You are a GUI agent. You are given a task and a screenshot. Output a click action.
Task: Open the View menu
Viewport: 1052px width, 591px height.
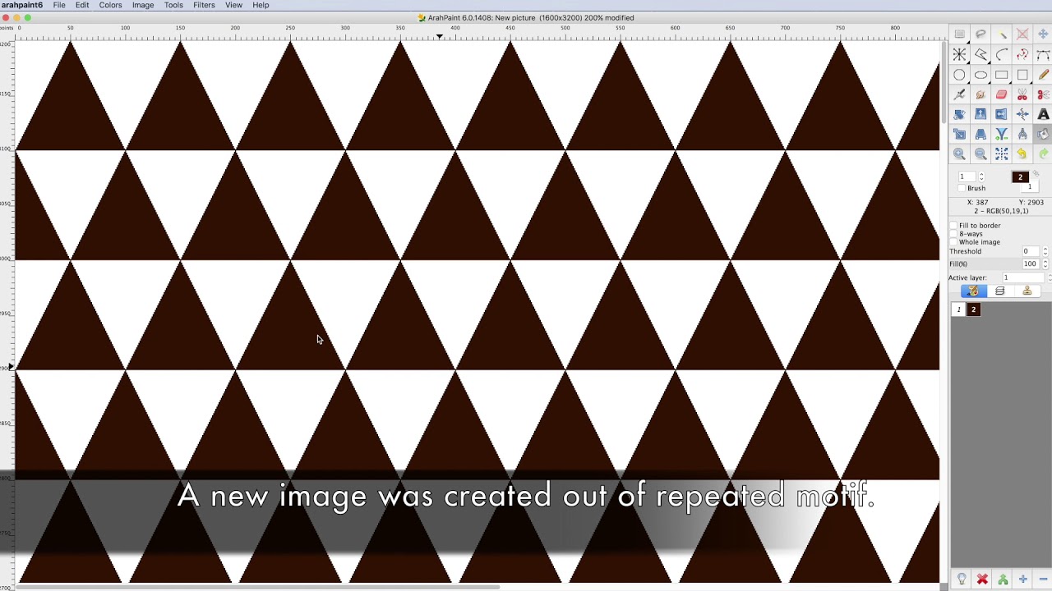coord(233,5)
